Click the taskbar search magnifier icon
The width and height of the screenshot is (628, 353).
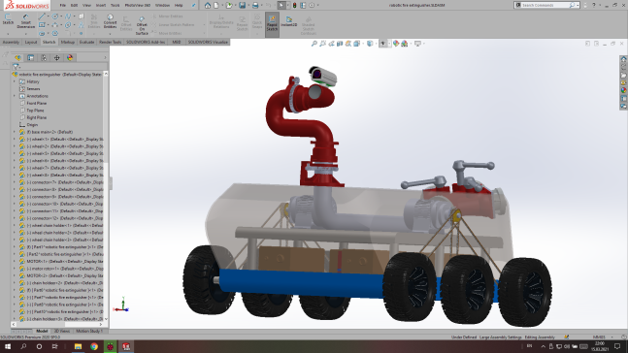point(23,346)
